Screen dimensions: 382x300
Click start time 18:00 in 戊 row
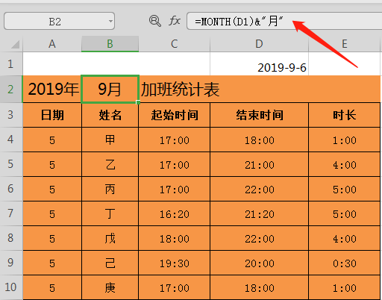coord(174,238)
